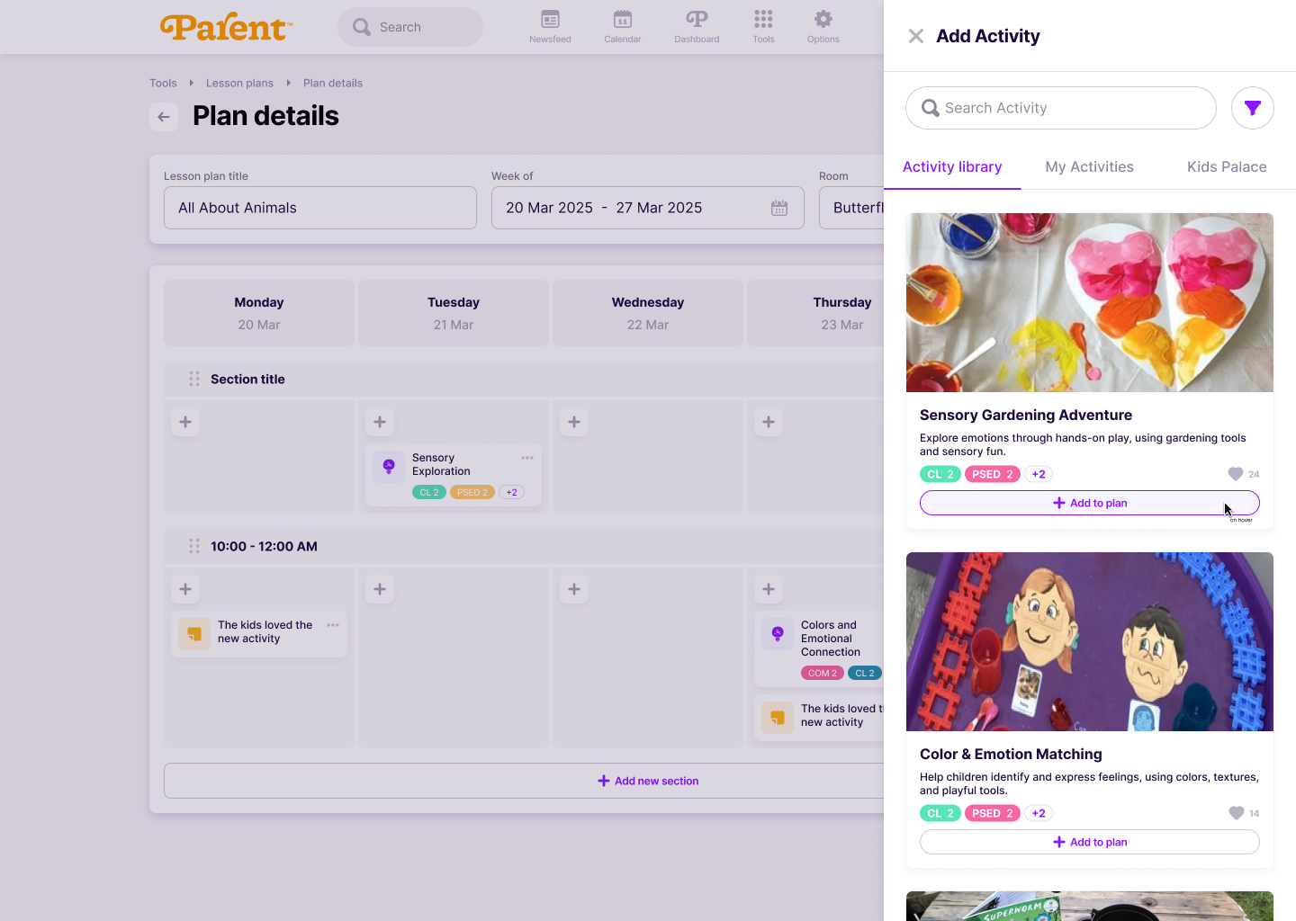Open Calendar from top navigation
The image size is (1296, 921).
click(x=622, y=27)
